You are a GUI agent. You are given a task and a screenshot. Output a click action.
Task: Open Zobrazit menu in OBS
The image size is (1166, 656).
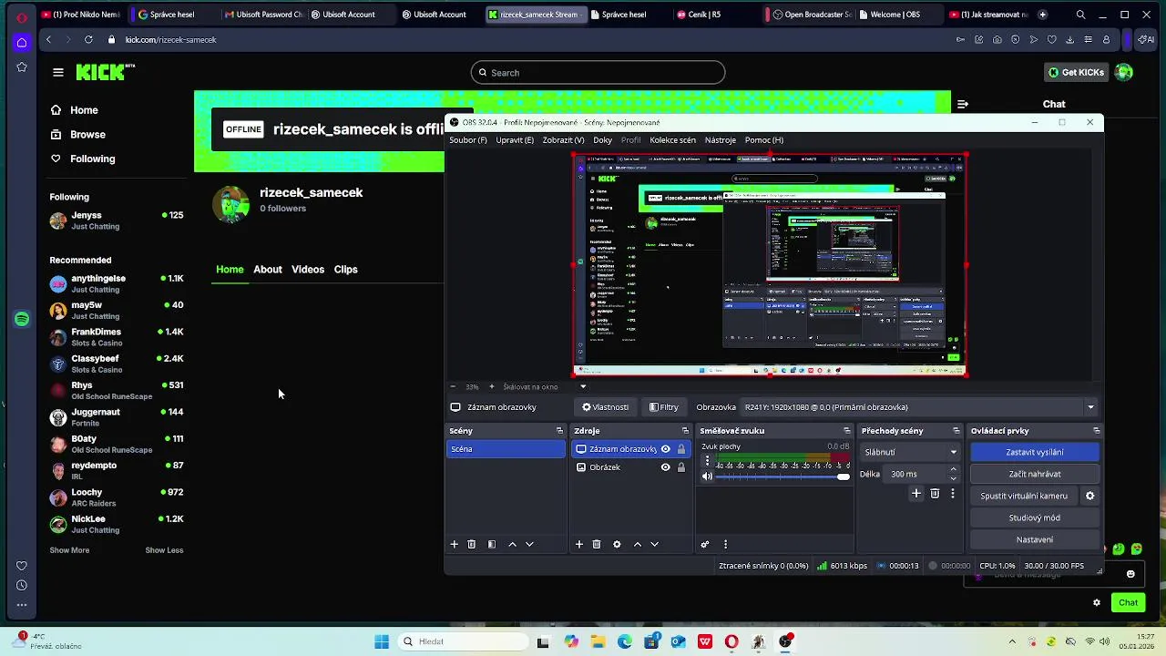[563, 140]
